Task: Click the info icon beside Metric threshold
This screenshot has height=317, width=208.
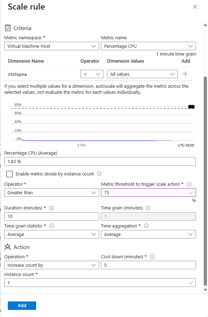Action: tap(190, 184)
